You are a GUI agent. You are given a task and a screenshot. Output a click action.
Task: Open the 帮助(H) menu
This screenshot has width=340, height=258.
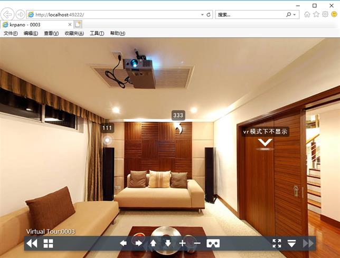coord(118,33)
